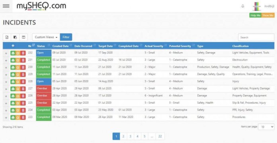The height and width of the screenshot is (143, 277).
Task: Edit incident 227 with orange icon
Action: click(18, 89)
